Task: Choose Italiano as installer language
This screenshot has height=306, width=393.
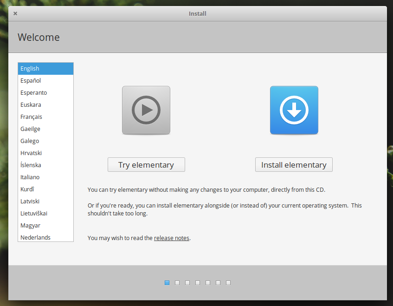Action: click(x=45, y=177)
